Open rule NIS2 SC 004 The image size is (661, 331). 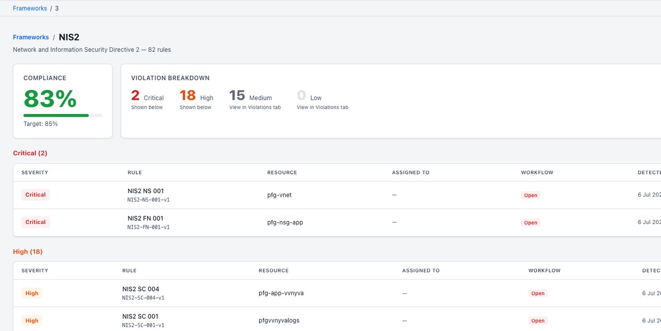coord(141,289)
